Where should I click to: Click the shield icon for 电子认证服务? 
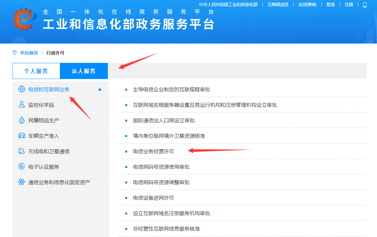tap(22, 166)
